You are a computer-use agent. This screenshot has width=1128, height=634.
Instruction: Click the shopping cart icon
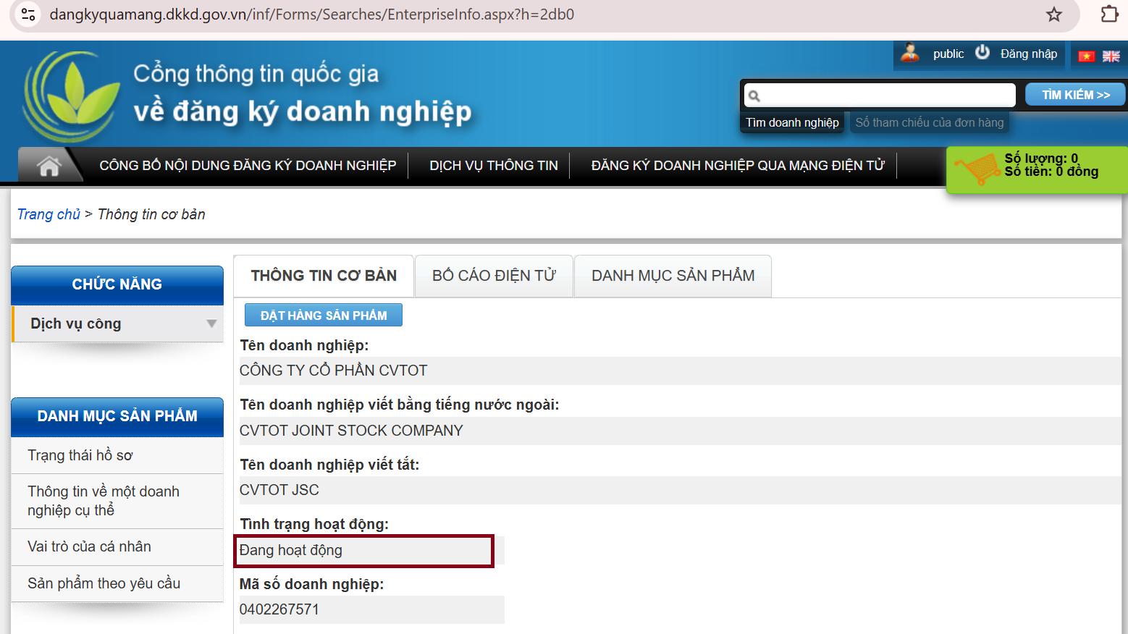point(975,169)
